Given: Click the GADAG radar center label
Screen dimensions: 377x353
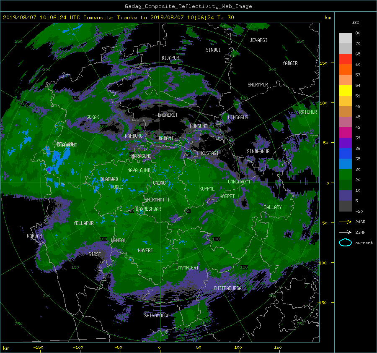Looking at the screenshot, I should coord(160,183).
